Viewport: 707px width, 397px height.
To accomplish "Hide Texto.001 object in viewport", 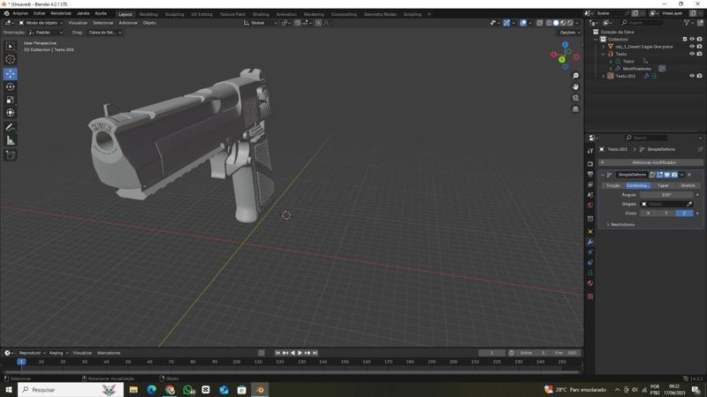I will 692,76.
